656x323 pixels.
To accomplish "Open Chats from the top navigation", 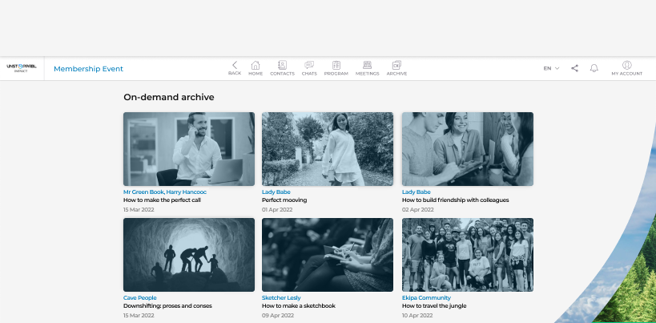I will click(x=309, y=65).
